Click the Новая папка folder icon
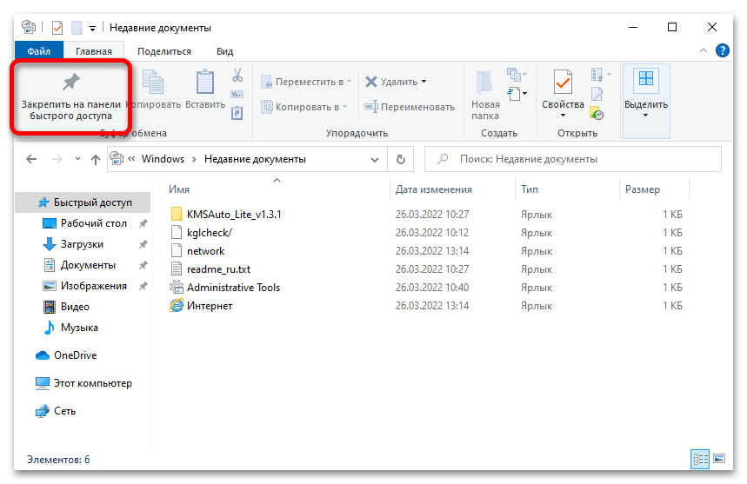The image size is (747, 484). pyautogui.click(x=485, y=83)
